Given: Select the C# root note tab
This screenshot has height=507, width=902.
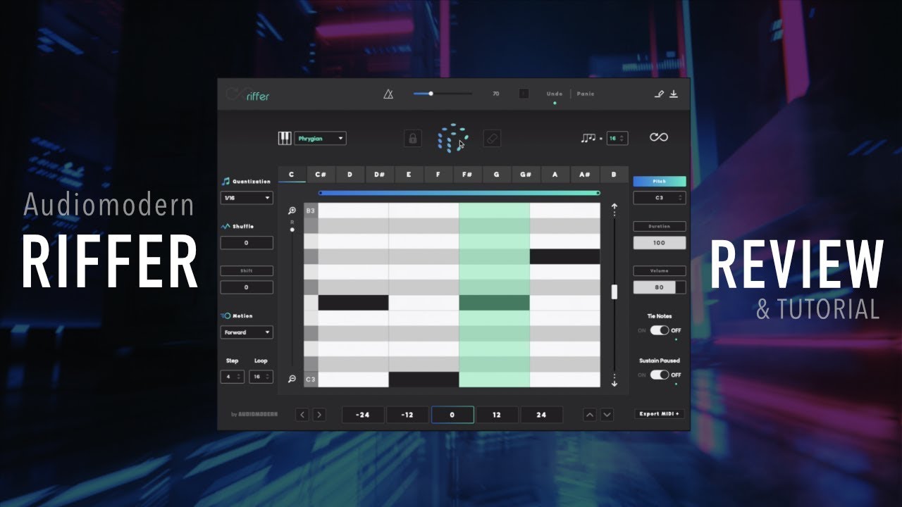Looking at the screenshot, I should (321, 174).
